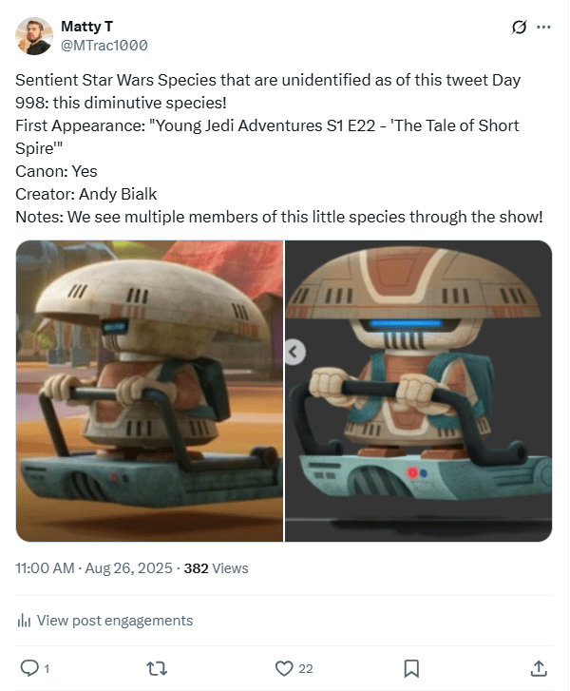Open the right concept art image
Viewport: 570px width, 691px height.
coord(419,391)
